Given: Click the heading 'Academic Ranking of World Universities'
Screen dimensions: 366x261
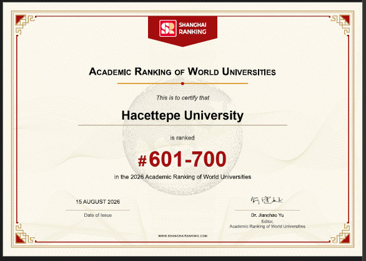Looking at the screenshot, I should pos(182,72).
